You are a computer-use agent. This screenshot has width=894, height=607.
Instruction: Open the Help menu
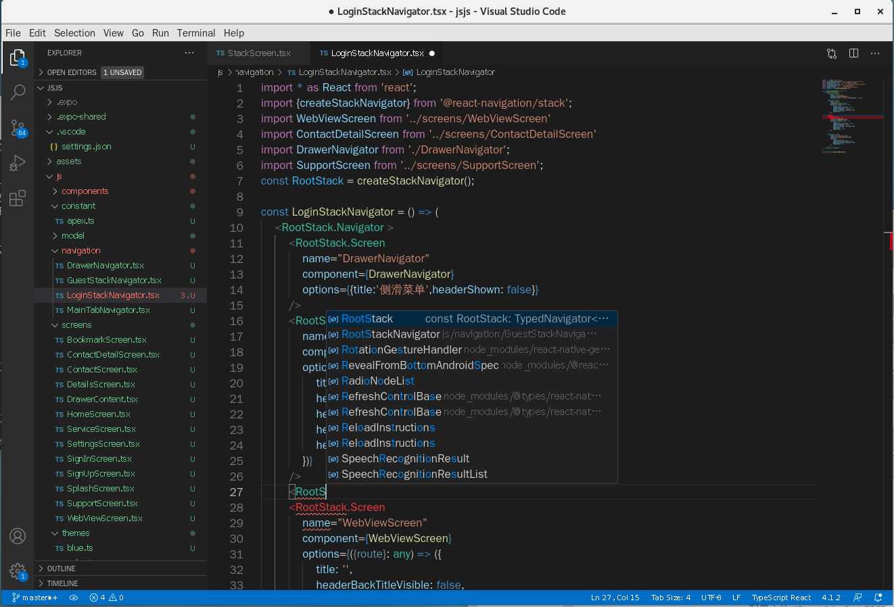[x=234, y=33]
